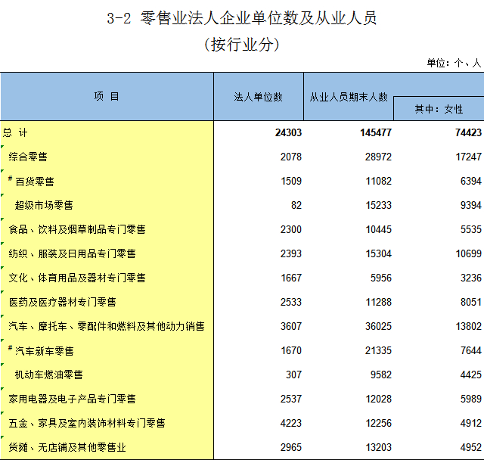The image size is (484, 460).
Task: Click '纺织、服装及日用品专门零售' label
Action: [x=73, y=253]
